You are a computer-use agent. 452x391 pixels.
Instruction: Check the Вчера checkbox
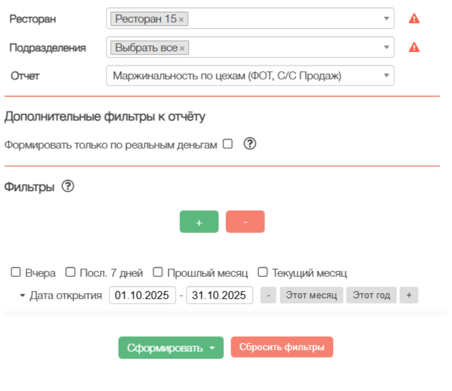tap(16, 272)
